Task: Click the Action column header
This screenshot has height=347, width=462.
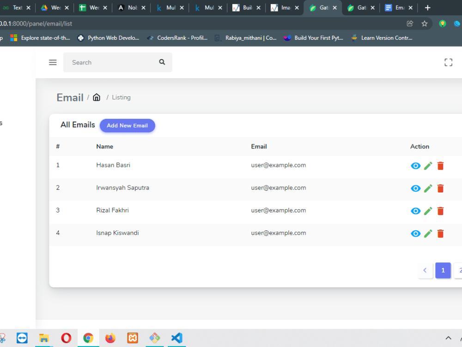Action: coord(419,147)
